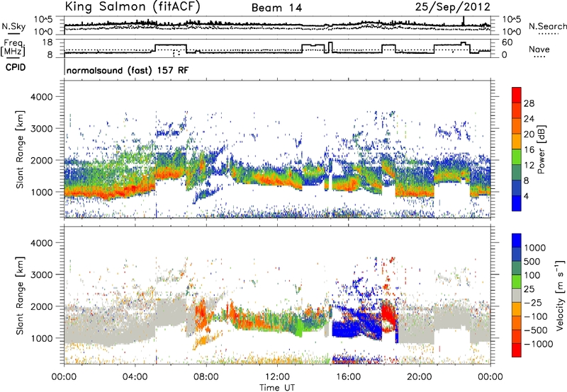The image size is (567, 392).
Task: Click the 04:00 time axis tick label
Action: pyautogui.click(x=135, y=377)
